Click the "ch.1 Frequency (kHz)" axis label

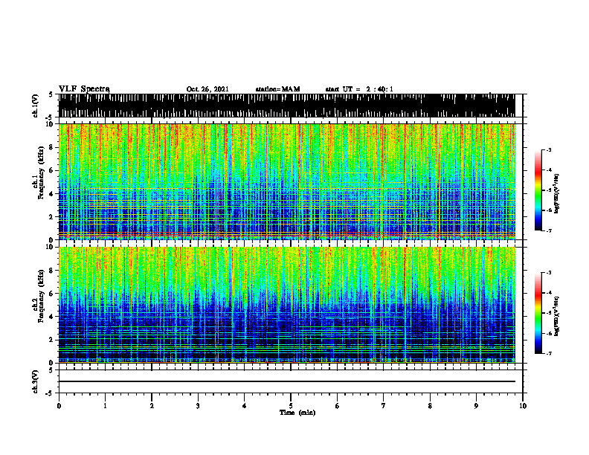[x=38, y=172]
